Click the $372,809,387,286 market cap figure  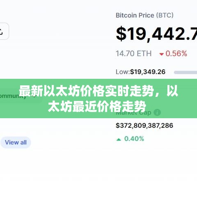[x=144, y=126]
